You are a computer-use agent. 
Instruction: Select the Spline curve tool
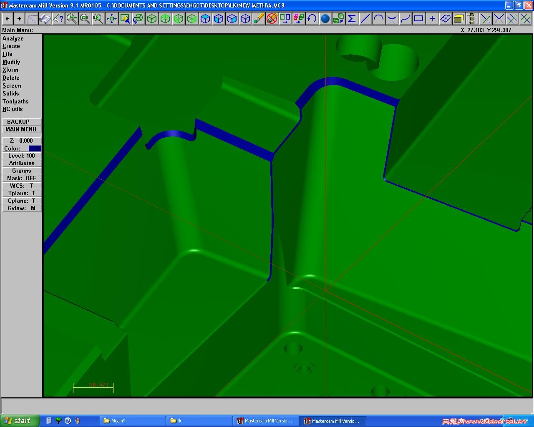tap(406, 18)
